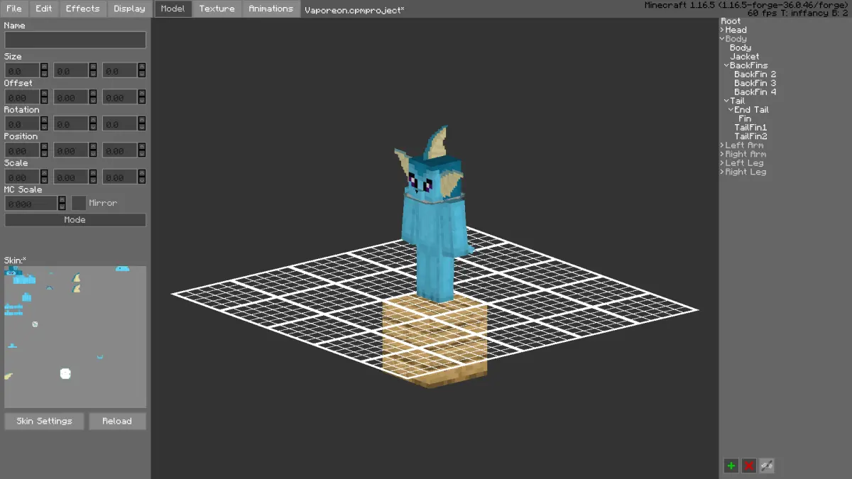Collapse the Tail group arrow

click(x=726, y=101)
